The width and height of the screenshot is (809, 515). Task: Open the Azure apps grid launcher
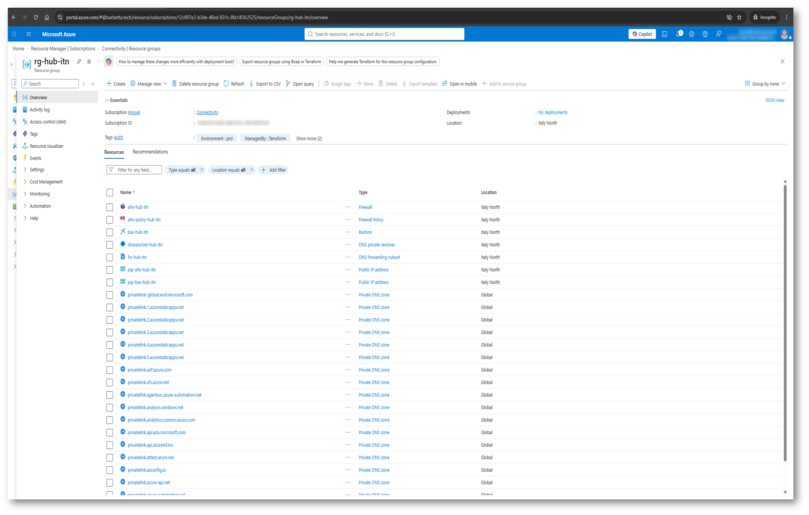[x=14, y=34]
